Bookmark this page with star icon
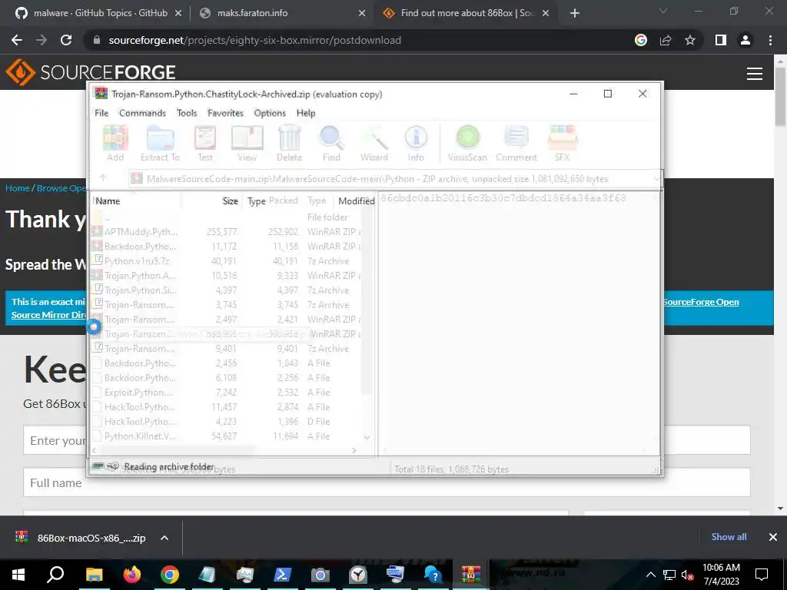Viewport: 787px width, 590px height. point(690,40)
